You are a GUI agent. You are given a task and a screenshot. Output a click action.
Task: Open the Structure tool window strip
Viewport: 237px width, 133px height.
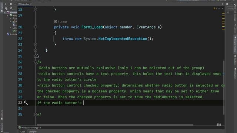[x=2, y=128]
